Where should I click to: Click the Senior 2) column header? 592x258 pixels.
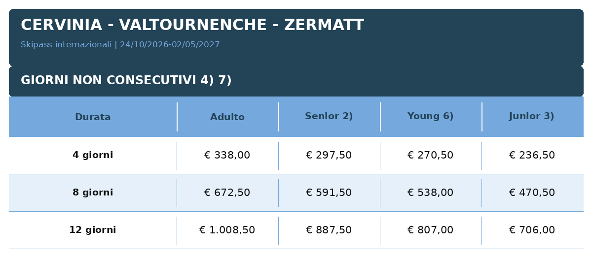coord(329,116)
